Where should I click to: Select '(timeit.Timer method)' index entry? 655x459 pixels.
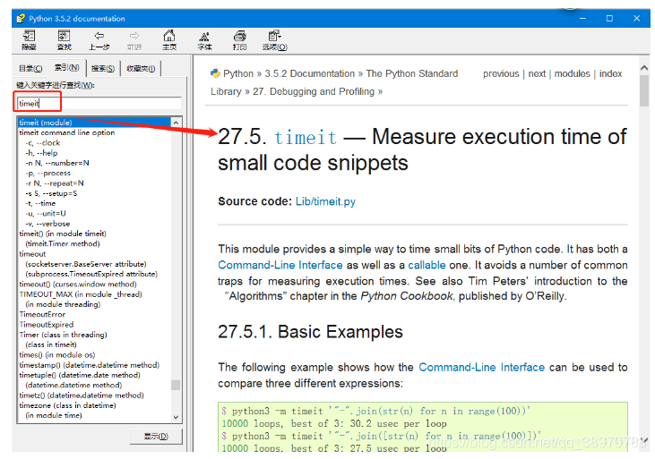click(x=63, y=243)
